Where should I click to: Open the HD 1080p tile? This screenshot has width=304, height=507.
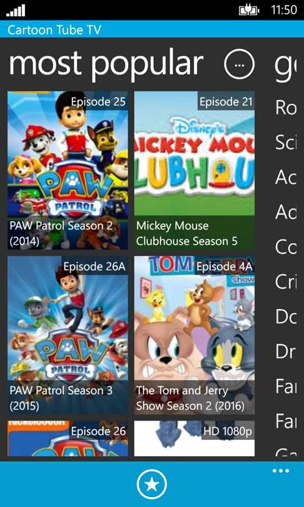pos(194,438)
